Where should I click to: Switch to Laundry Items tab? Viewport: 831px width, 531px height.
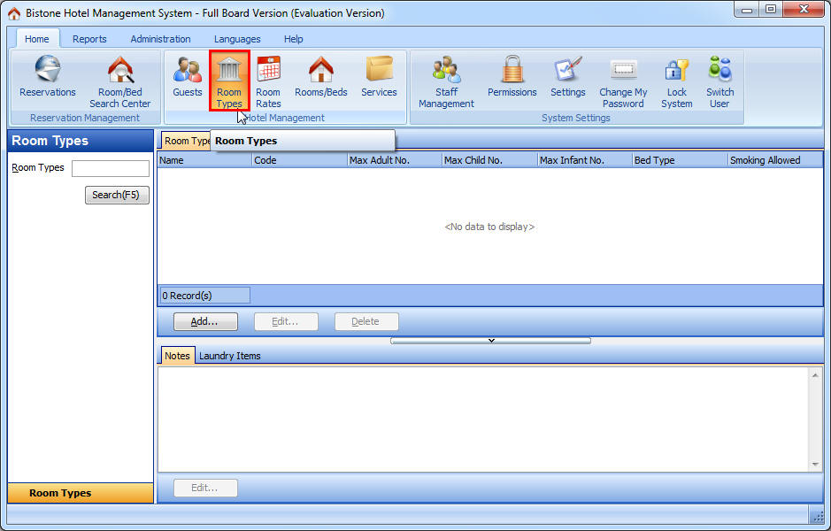coord(229,356)
